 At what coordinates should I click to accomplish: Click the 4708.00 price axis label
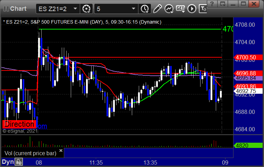(245, 25)
